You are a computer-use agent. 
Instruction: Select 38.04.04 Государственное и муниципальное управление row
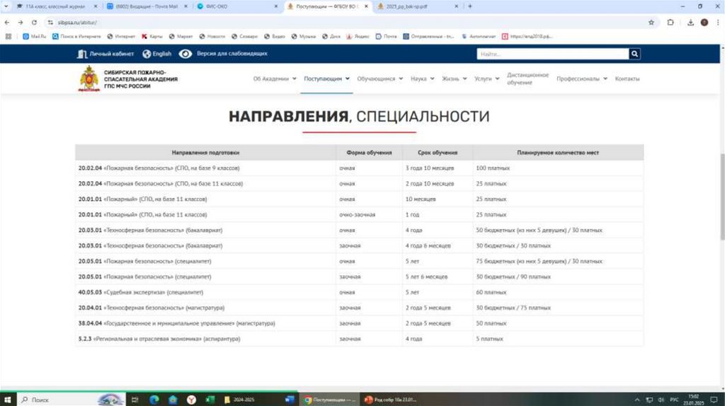point(359,323)
